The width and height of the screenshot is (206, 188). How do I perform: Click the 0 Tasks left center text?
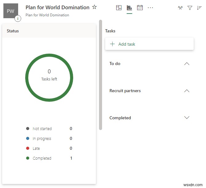point(49,75)
